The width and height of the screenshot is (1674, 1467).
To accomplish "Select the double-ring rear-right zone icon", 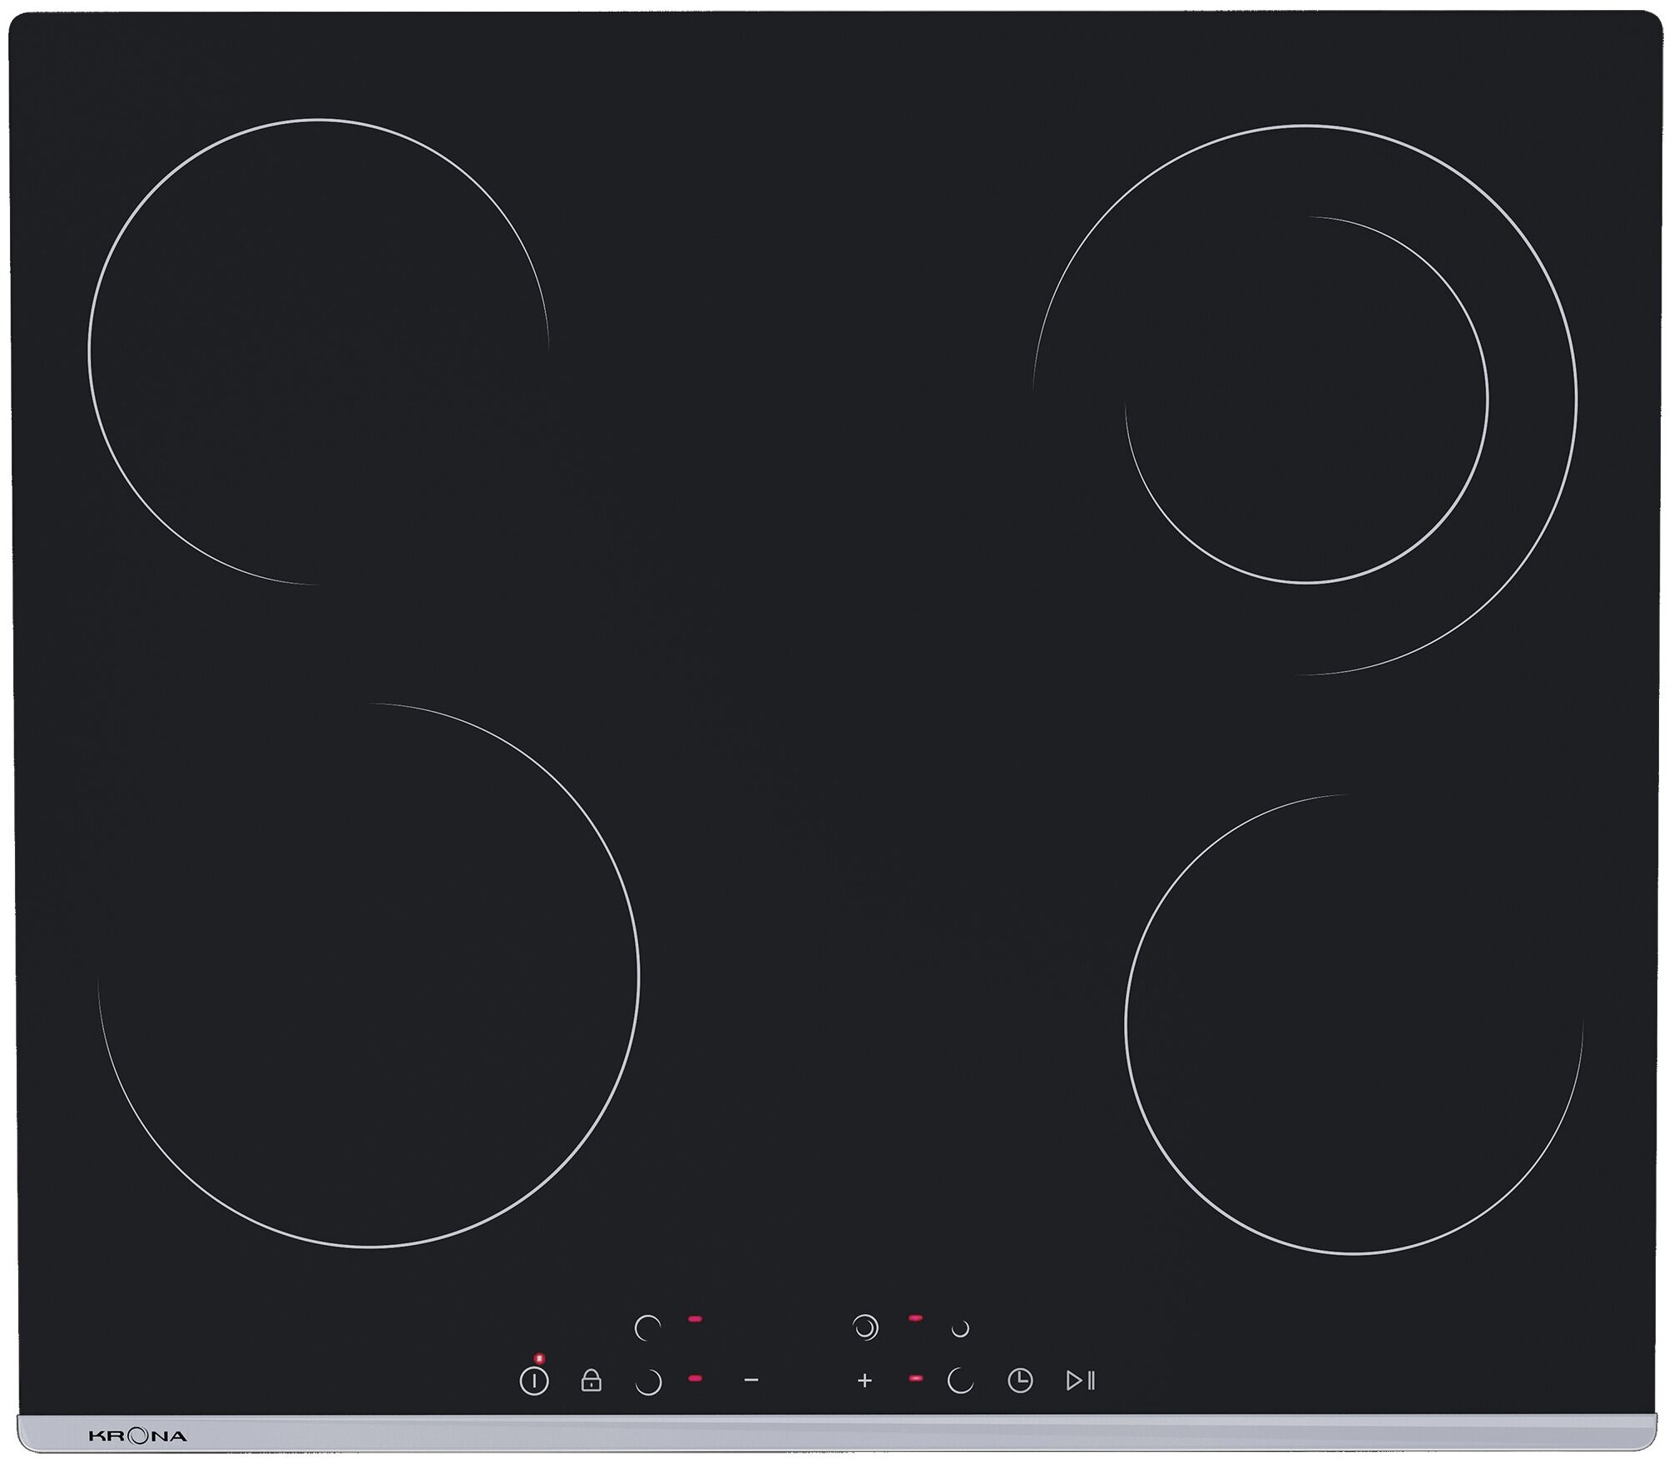I will (x=865, y=1327).
